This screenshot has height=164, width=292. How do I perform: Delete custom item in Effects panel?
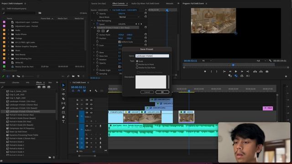pyautogui.click(x=54, y=157)
